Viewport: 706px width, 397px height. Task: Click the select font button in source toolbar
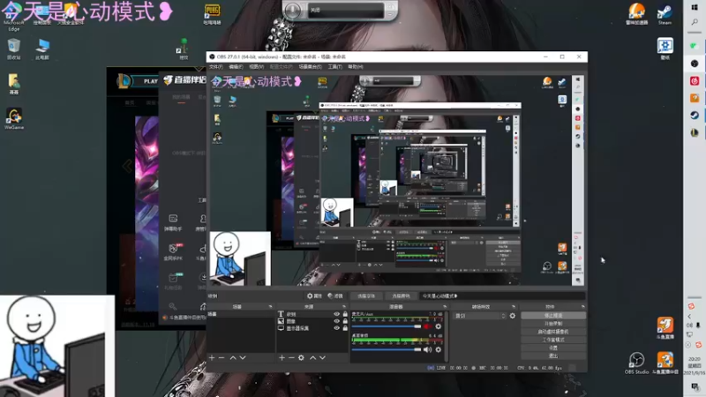click(366, 296)
